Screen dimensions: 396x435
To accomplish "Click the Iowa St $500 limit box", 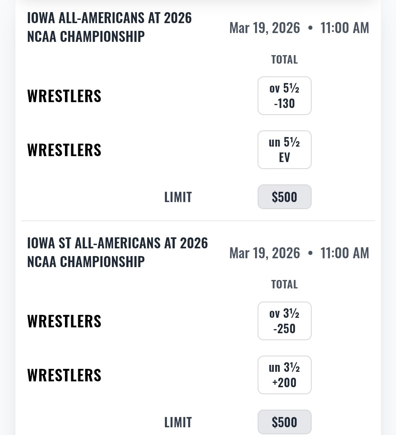I will (x=284, y=422).
